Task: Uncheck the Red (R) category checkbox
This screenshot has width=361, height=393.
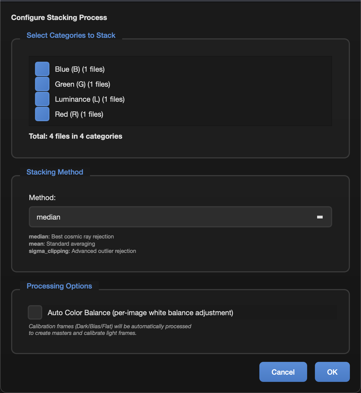Action: [42, 114]
